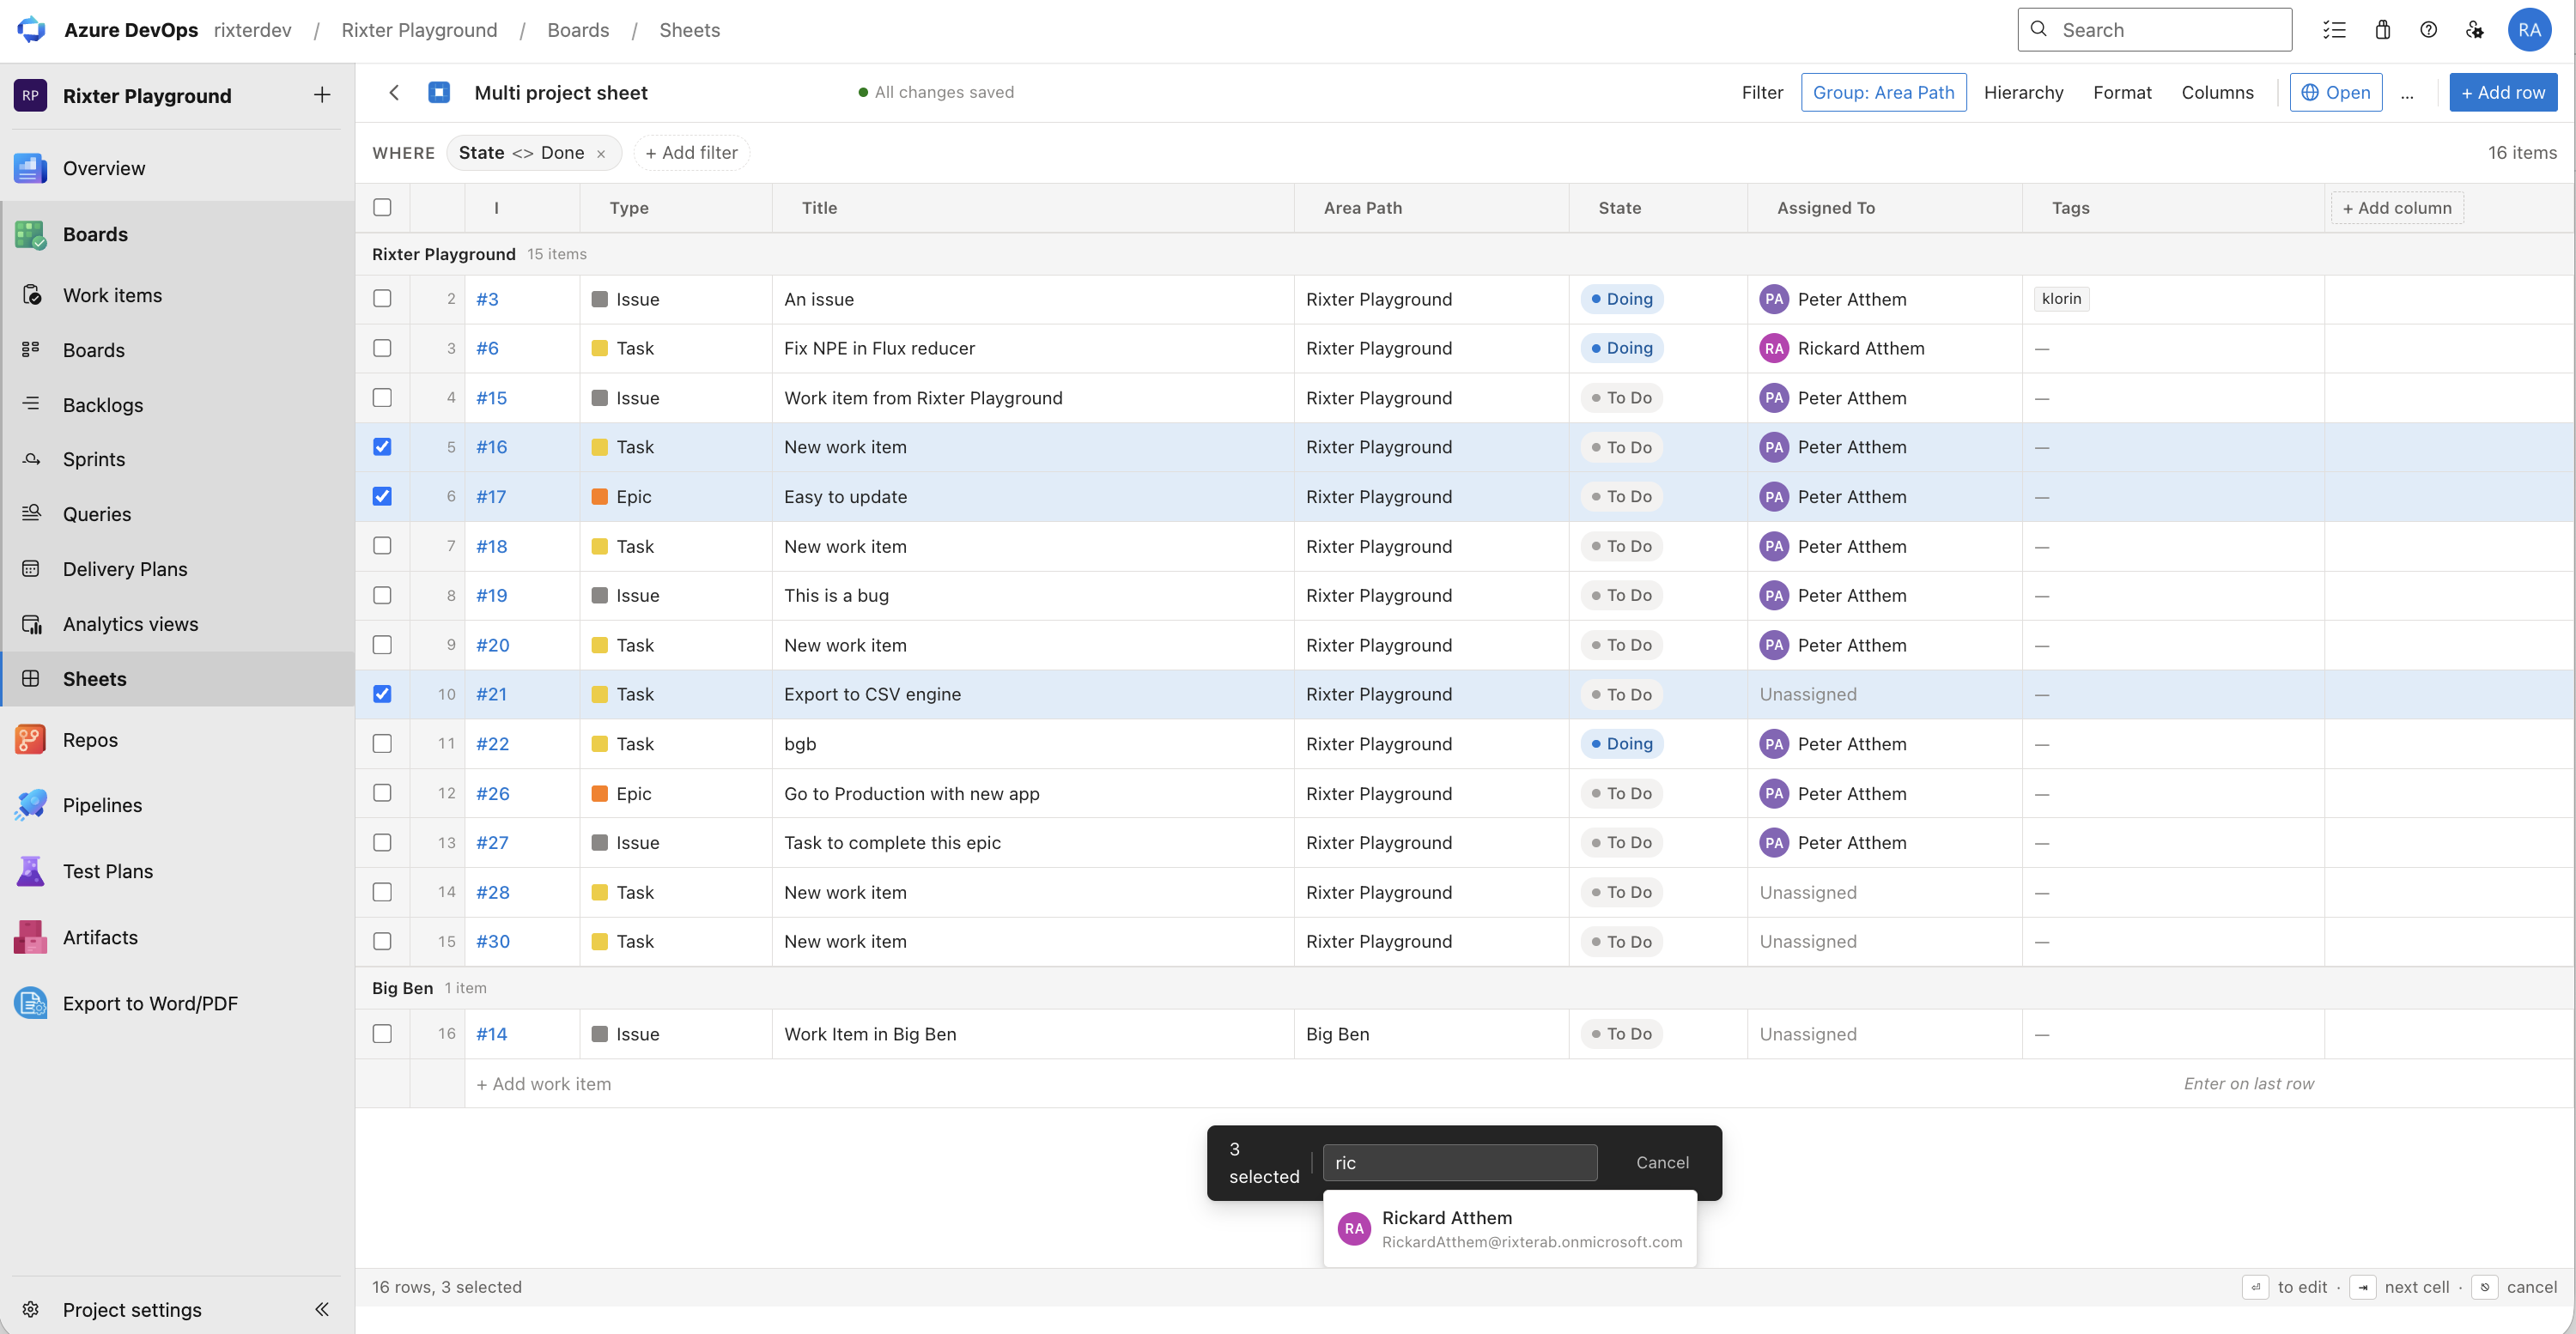Open the Columns options

pyautogui.click(x=2217, y=92)
